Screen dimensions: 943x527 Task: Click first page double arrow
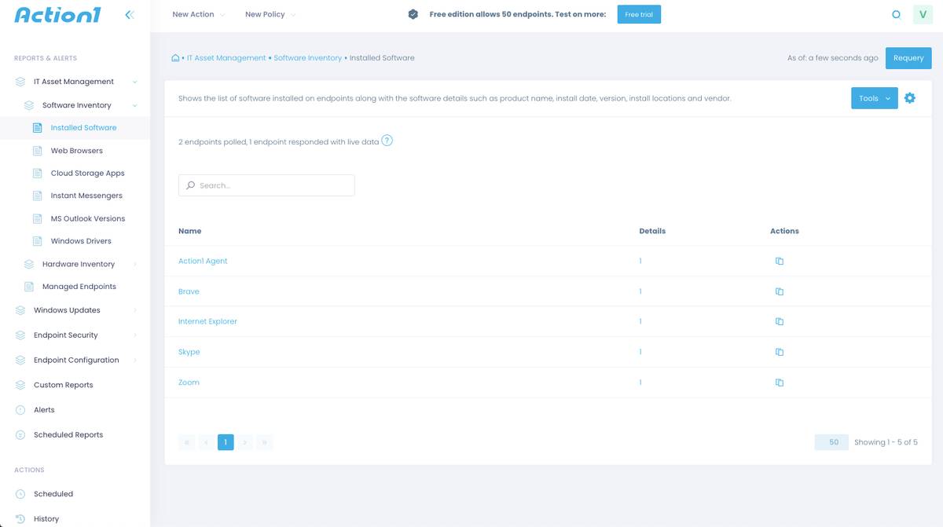(187, 442)
